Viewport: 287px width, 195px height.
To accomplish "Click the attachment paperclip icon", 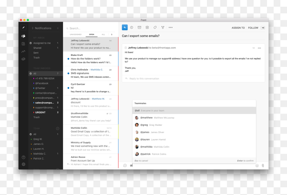I will (263, 166).
